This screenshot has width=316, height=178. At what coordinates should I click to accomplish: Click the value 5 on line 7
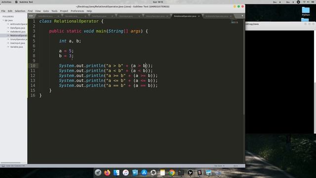point(70,51)
